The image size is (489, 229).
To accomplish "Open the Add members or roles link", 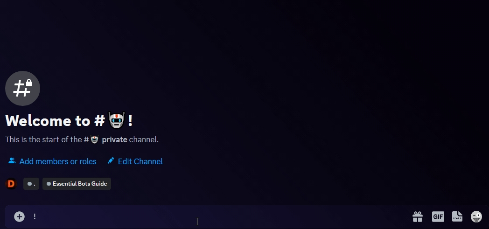I will [x=58, y=161].
